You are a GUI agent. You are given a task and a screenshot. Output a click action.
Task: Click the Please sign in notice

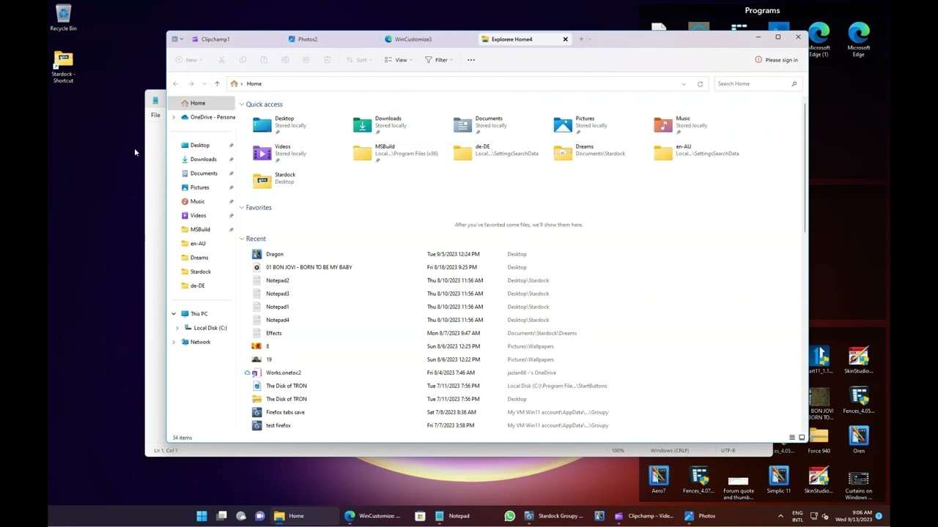click(777, 60)
